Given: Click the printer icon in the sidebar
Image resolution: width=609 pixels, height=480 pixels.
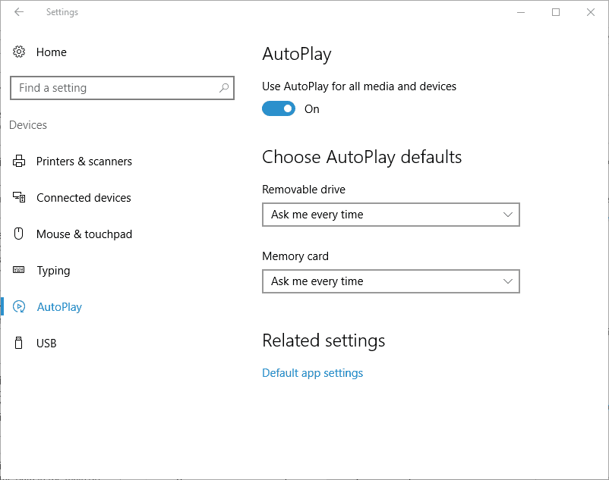Looking at the screenshot, I should coord(19,161).
